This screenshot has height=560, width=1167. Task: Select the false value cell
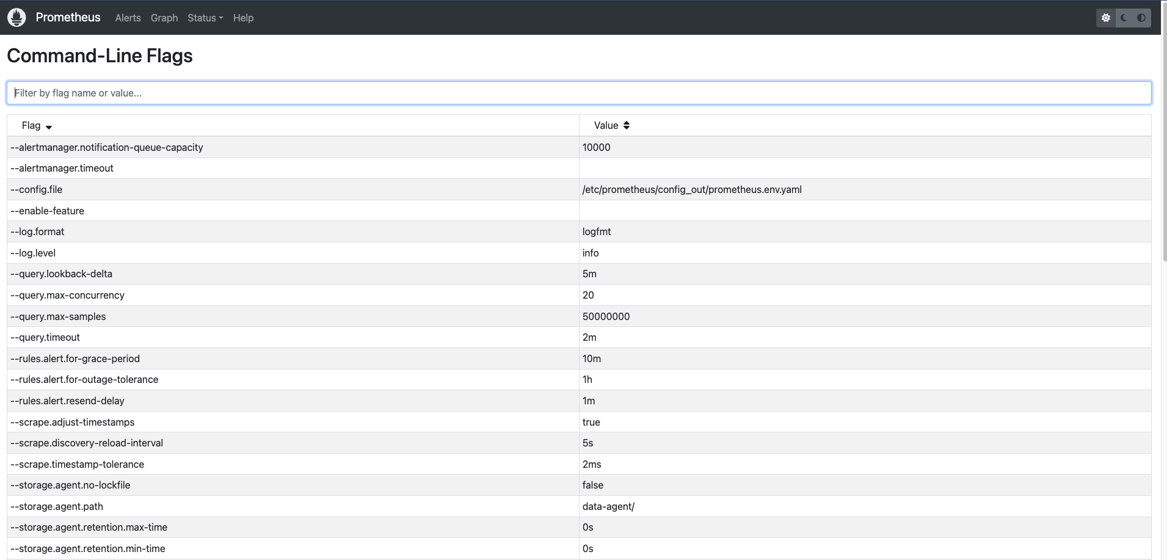865,485
